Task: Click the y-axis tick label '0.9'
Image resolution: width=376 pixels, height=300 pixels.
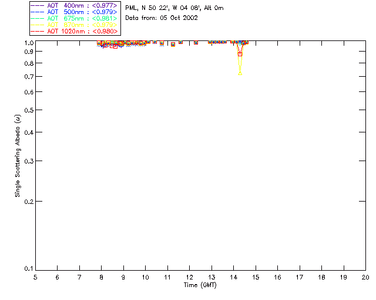Action: [x=29, y=52]
